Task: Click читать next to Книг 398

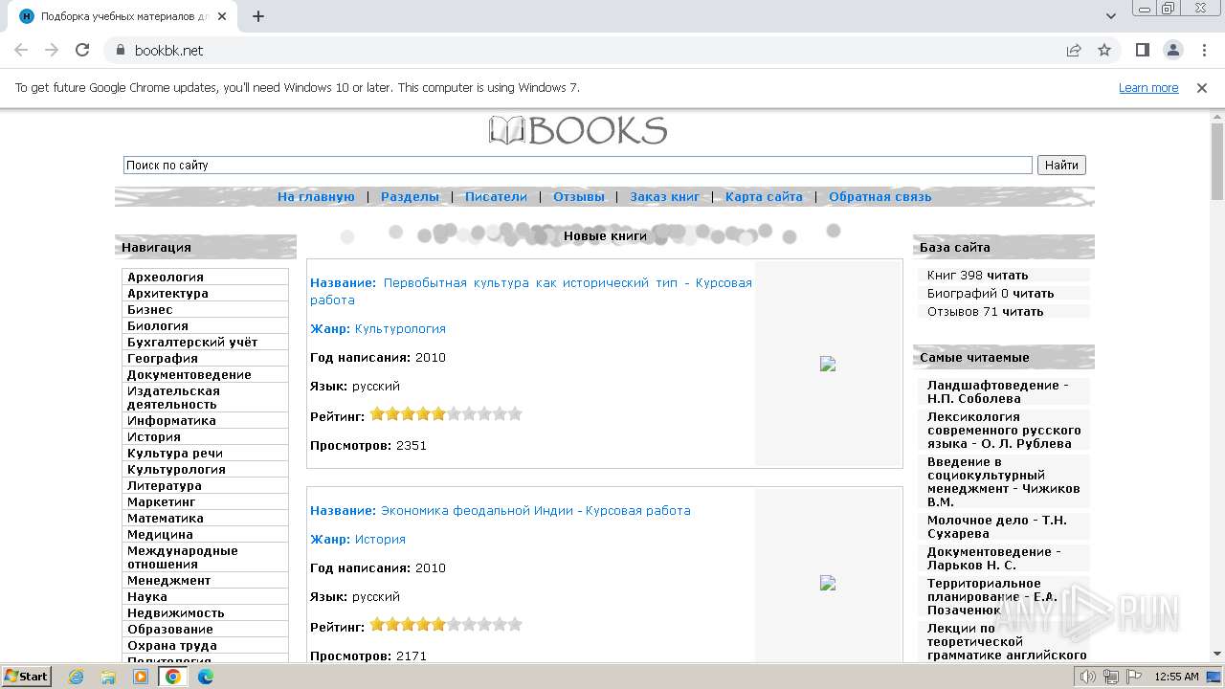Action: [1008, 275]
